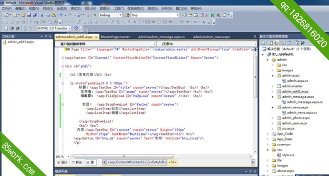Toggle auto-hide pin on 错误列表 panel
This screenshot has width=329, height=176.
[x=250, y=171]
